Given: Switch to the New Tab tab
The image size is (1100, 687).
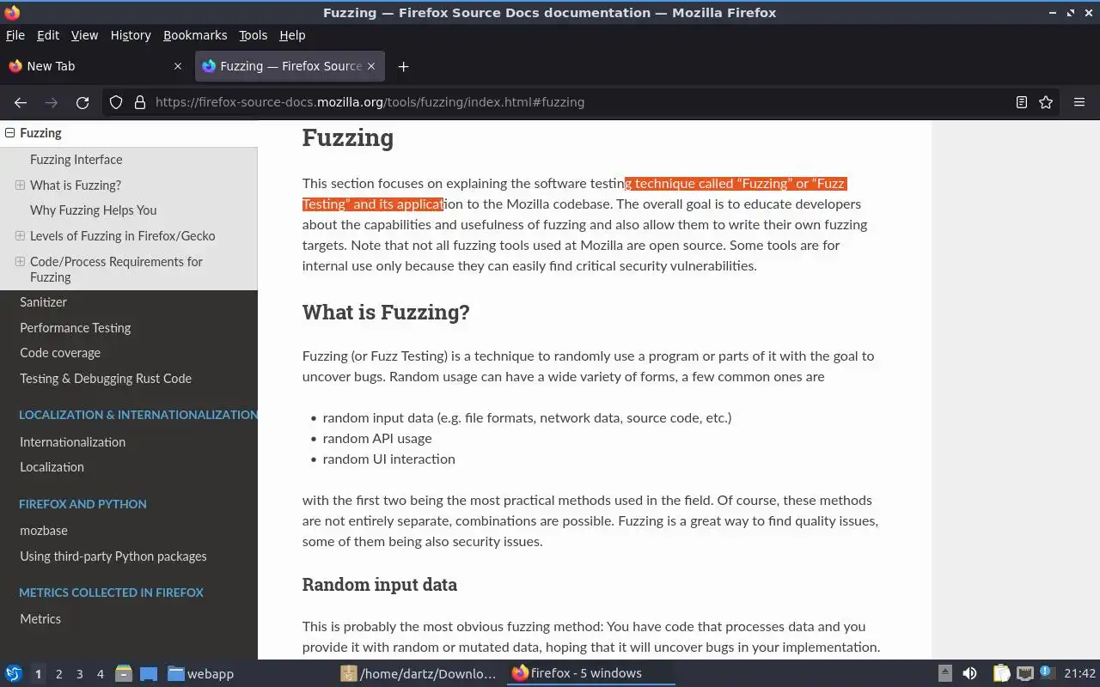Looking at the screenshot, I should [x=96, y=66].
